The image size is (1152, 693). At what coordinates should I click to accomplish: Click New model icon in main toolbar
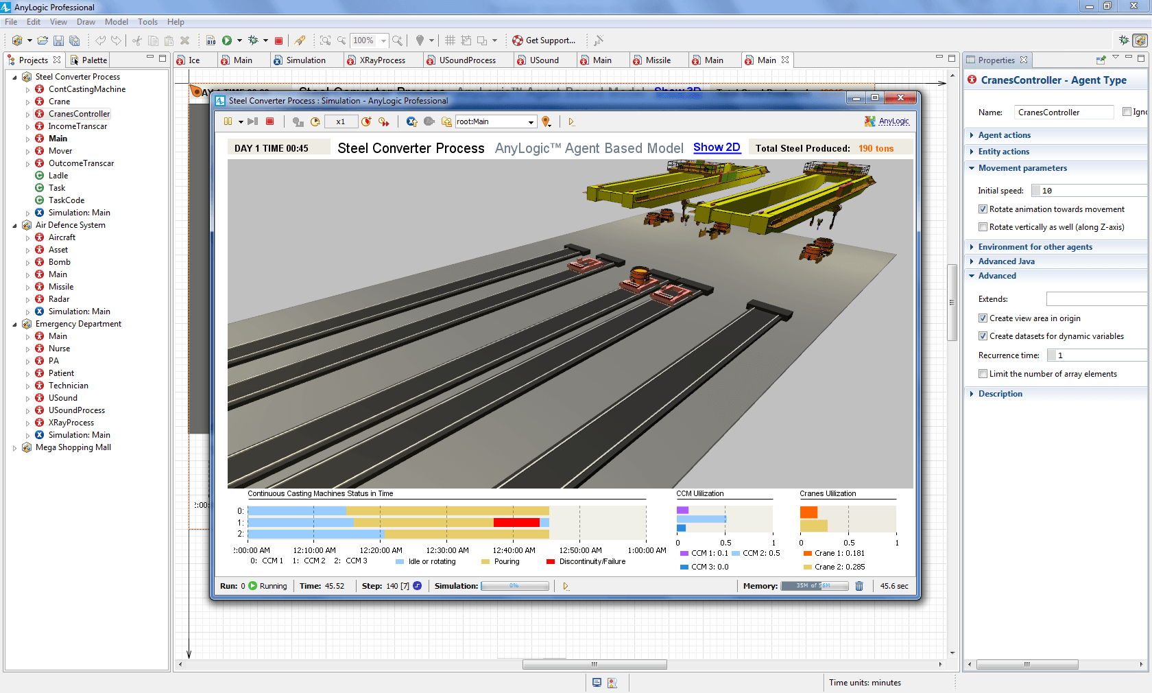coord(17,40)
